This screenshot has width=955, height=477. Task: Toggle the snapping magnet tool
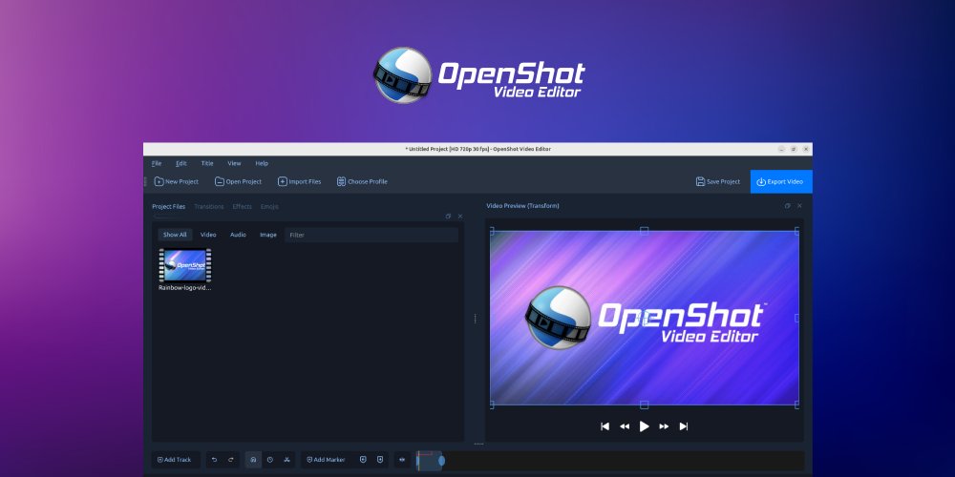(x=253, y=460)
